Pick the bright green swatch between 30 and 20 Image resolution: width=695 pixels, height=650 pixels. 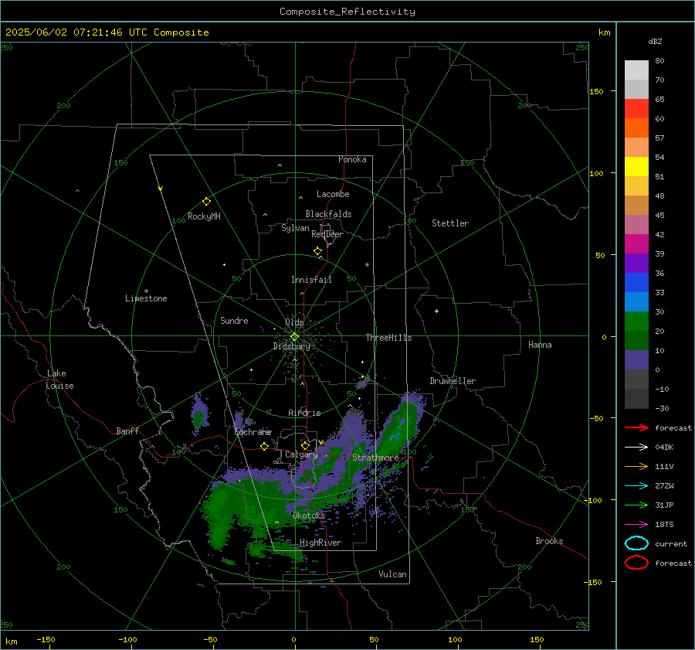pos(636,322)
